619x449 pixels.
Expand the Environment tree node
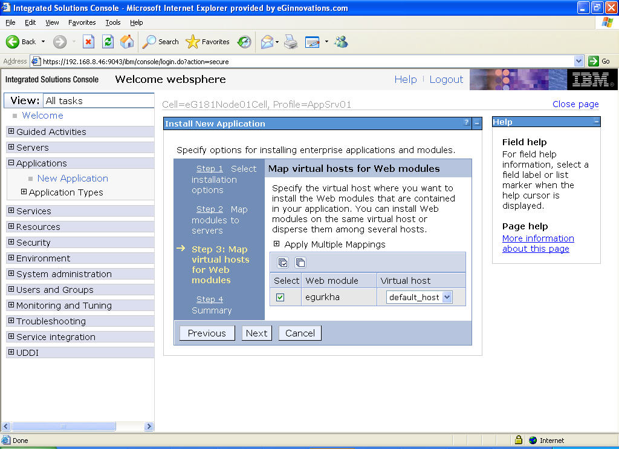click(11, 258)
